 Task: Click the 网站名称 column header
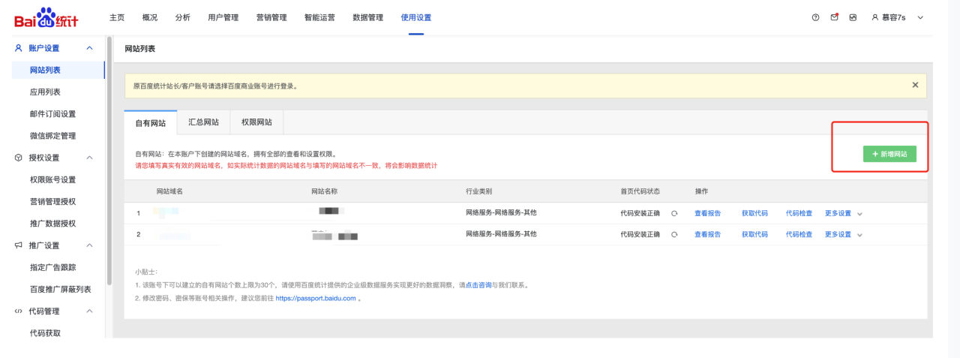tap(325, 191)
